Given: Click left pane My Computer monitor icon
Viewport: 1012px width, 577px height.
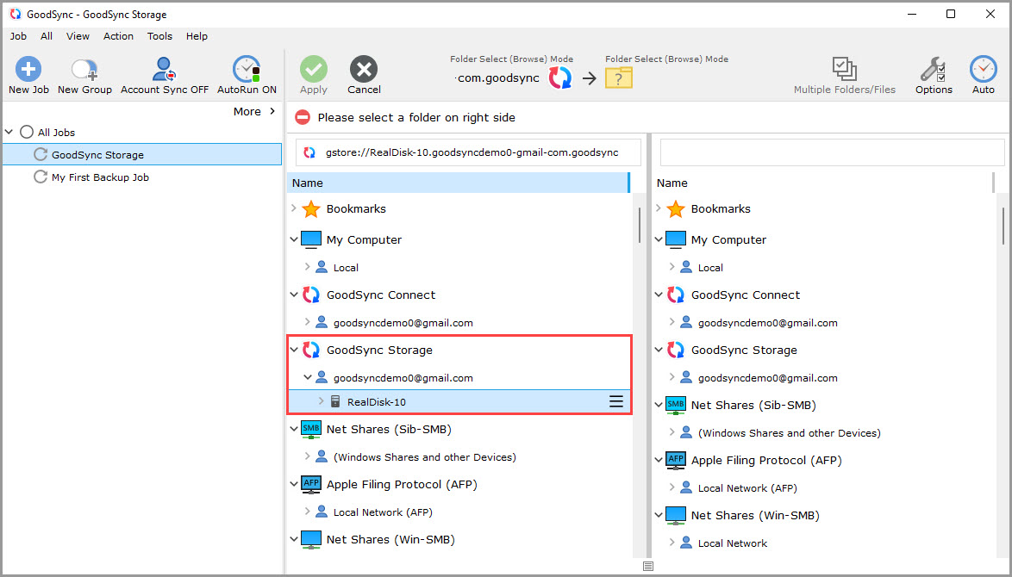Looking at the screenshot, I should point(311,239).
